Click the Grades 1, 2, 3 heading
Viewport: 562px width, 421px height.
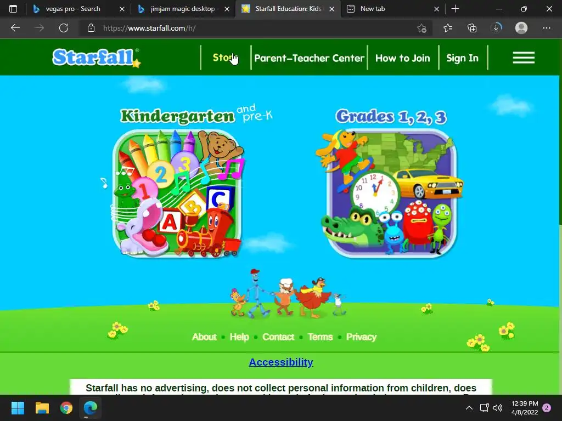tap(391, 117)
